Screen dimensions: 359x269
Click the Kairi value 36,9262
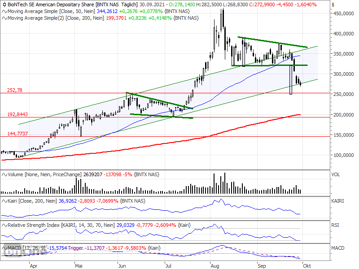point(68,201)
